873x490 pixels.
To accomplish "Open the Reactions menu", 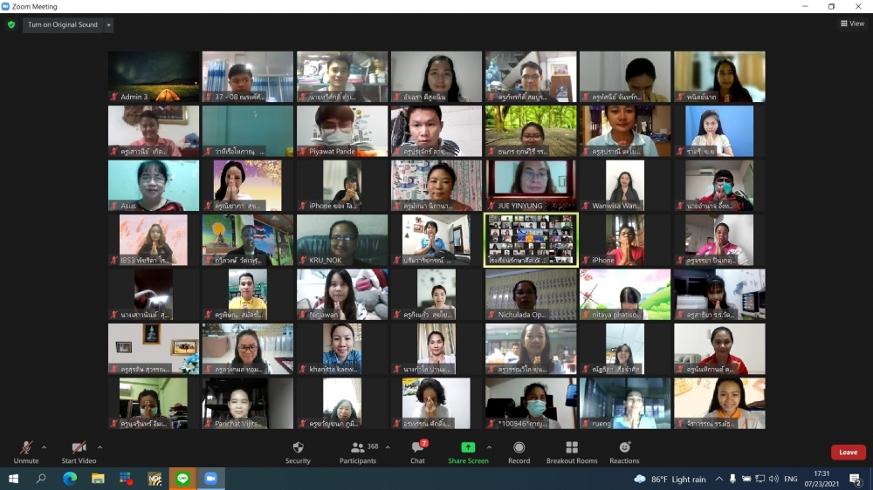I will point(624,451).
